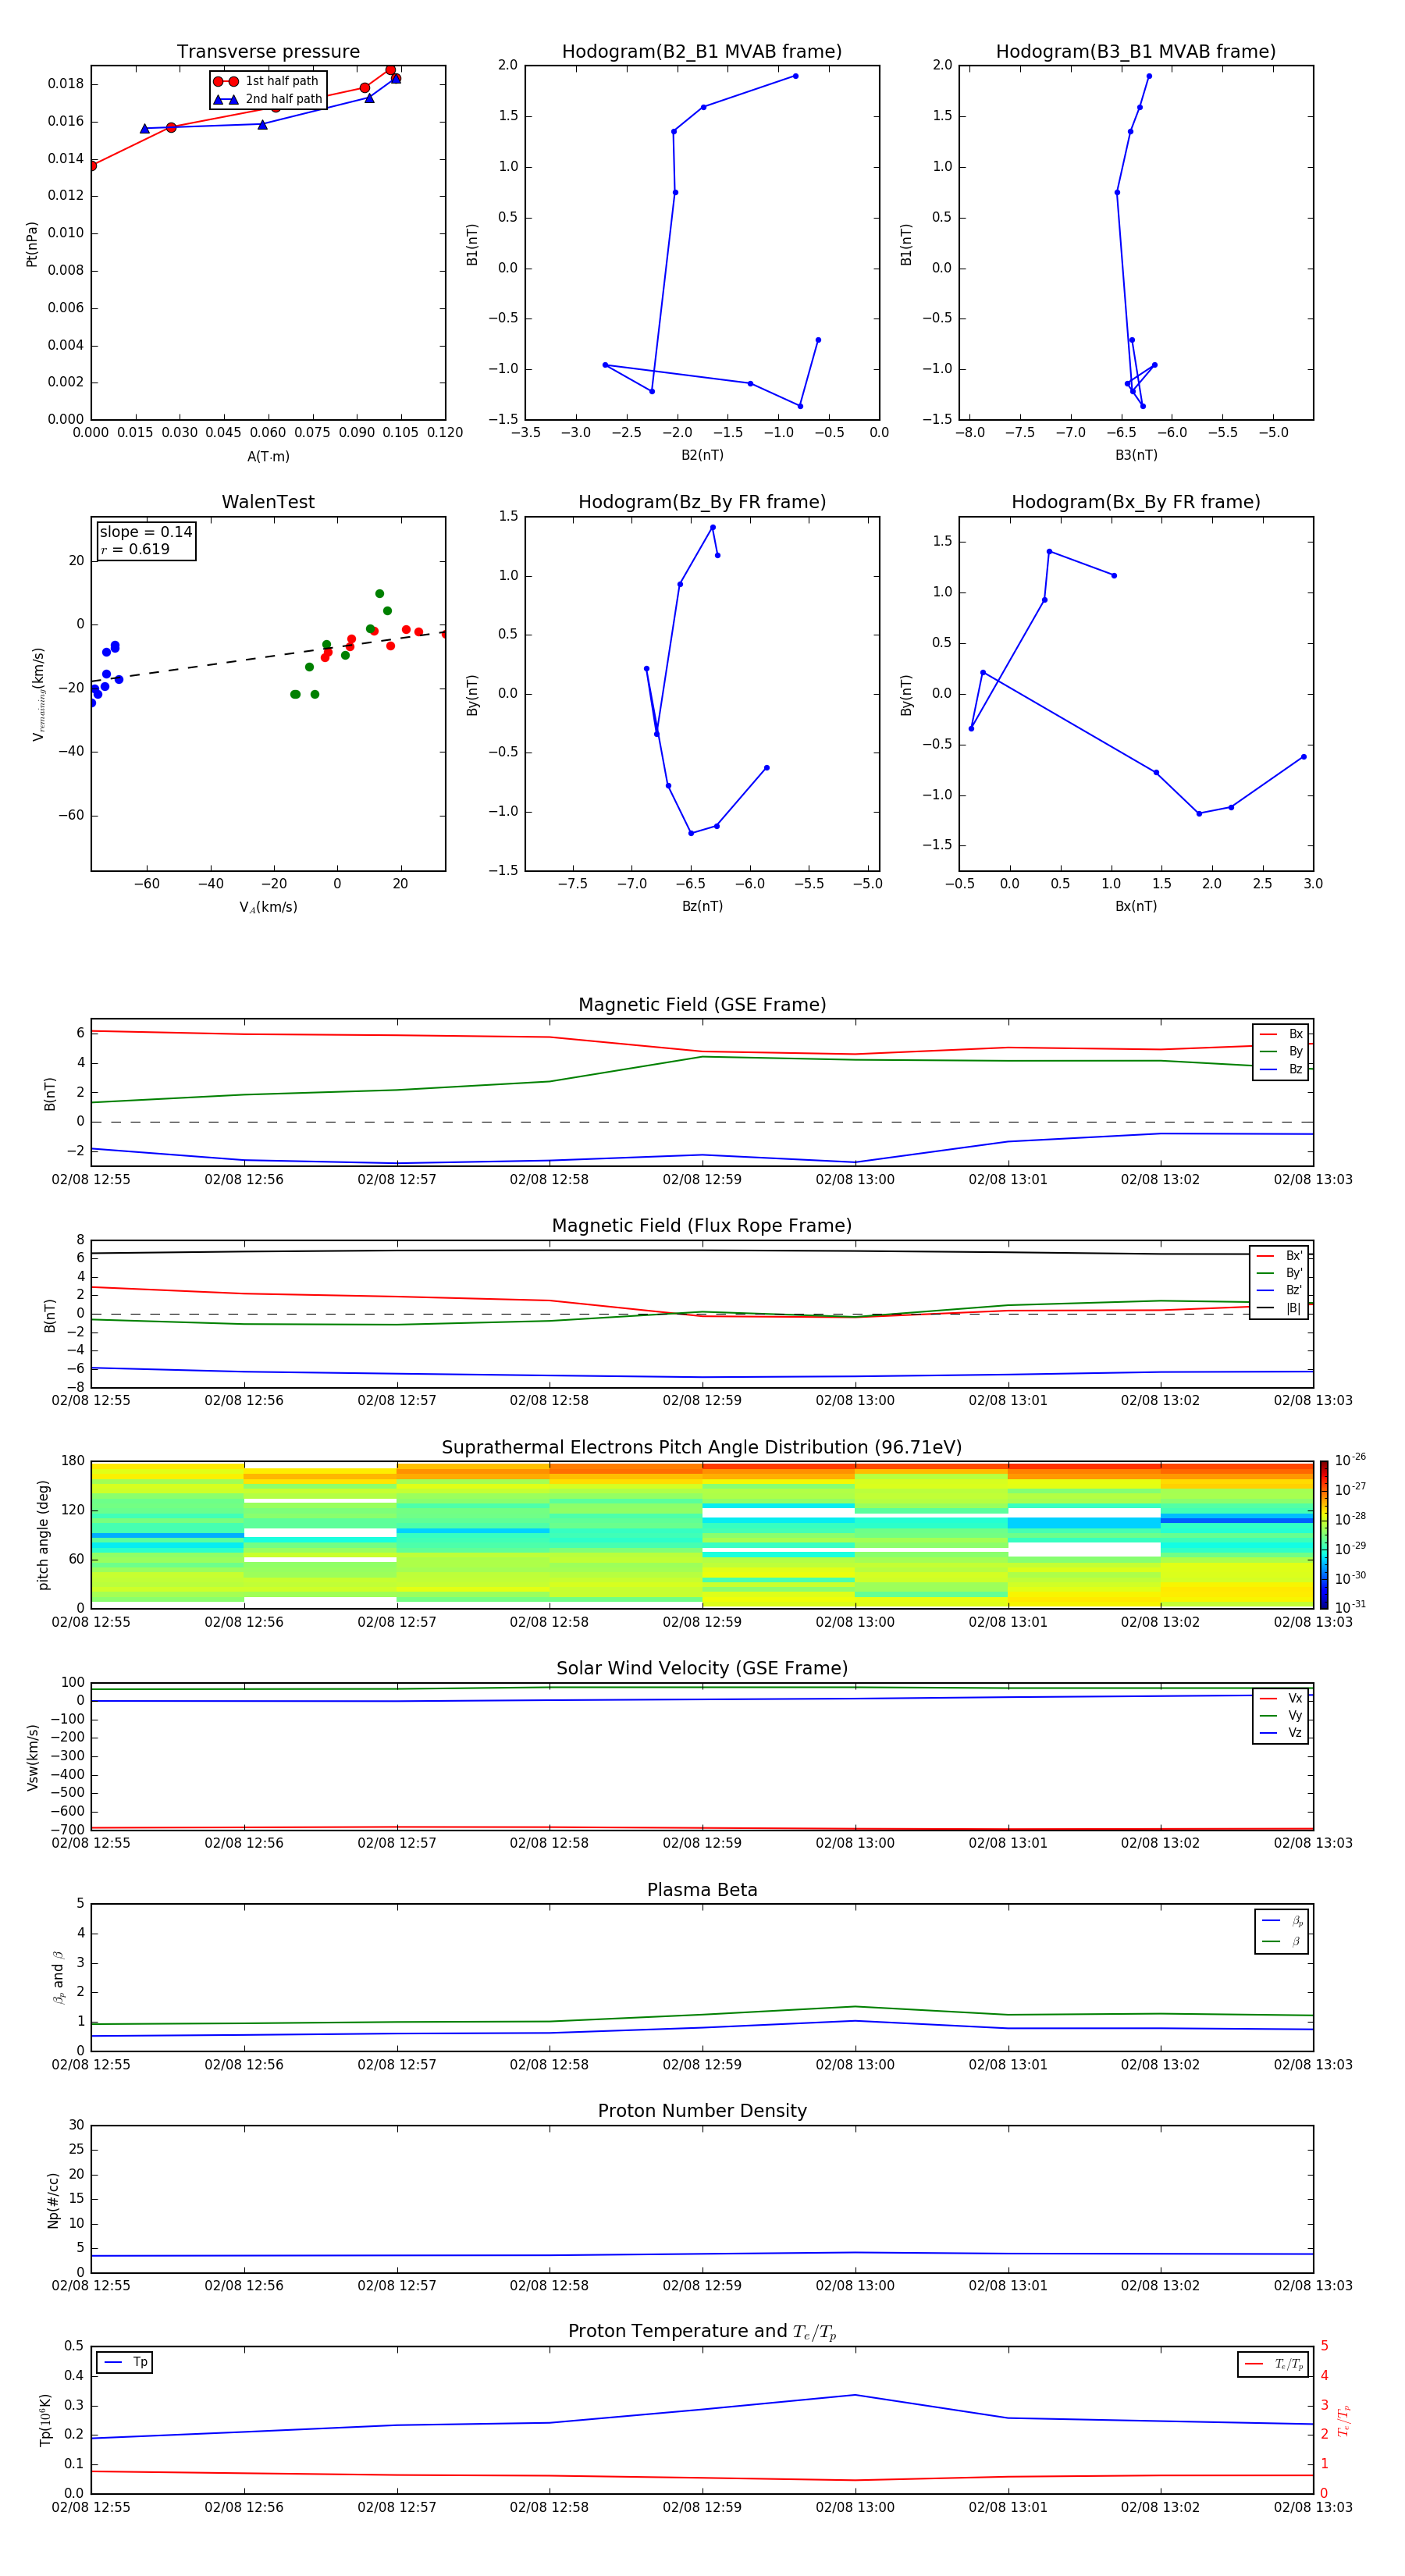This screenshot has height=2576, width=1405.
Task: Click the "Plasma Beta" plot title
Action: pyautogui.click(x=702, y=1890)
